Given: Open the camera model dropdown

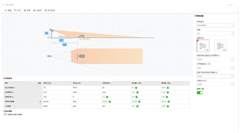Looking at the screenshot, I should tap(215, 25).
